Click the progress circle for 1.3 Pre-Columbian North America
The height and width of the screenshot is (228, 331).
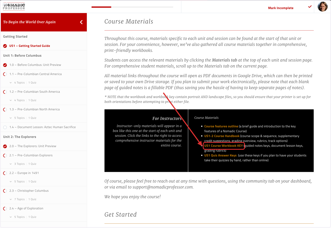(x=5, y=109)
